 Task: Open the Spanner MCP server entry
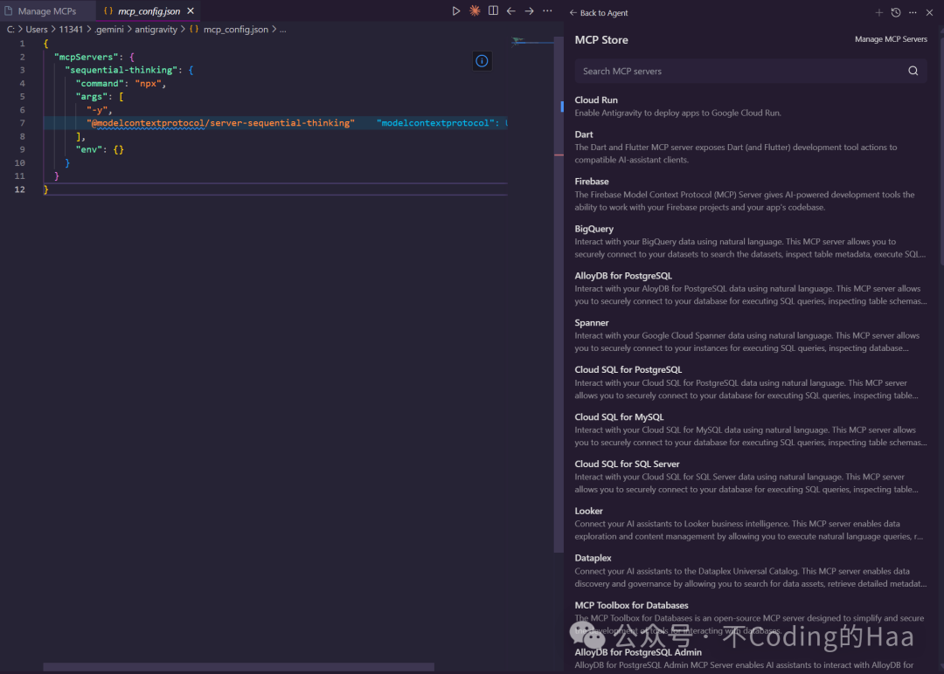751,335
